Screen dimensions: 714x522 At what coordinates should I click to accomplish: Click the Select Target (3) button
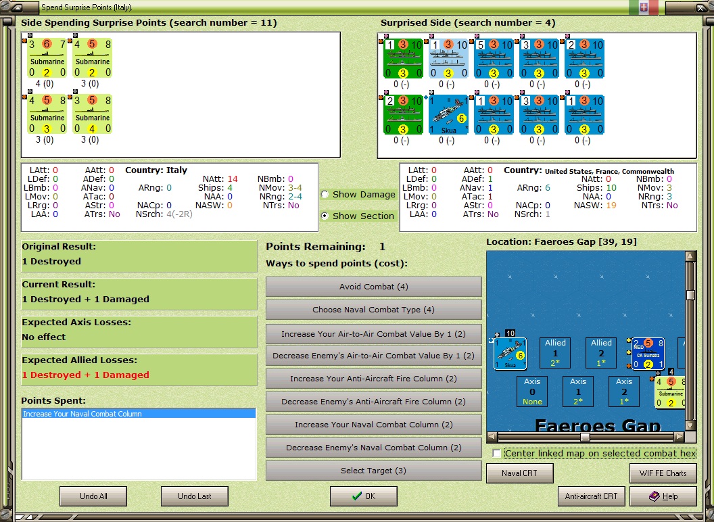coord(373,471)
